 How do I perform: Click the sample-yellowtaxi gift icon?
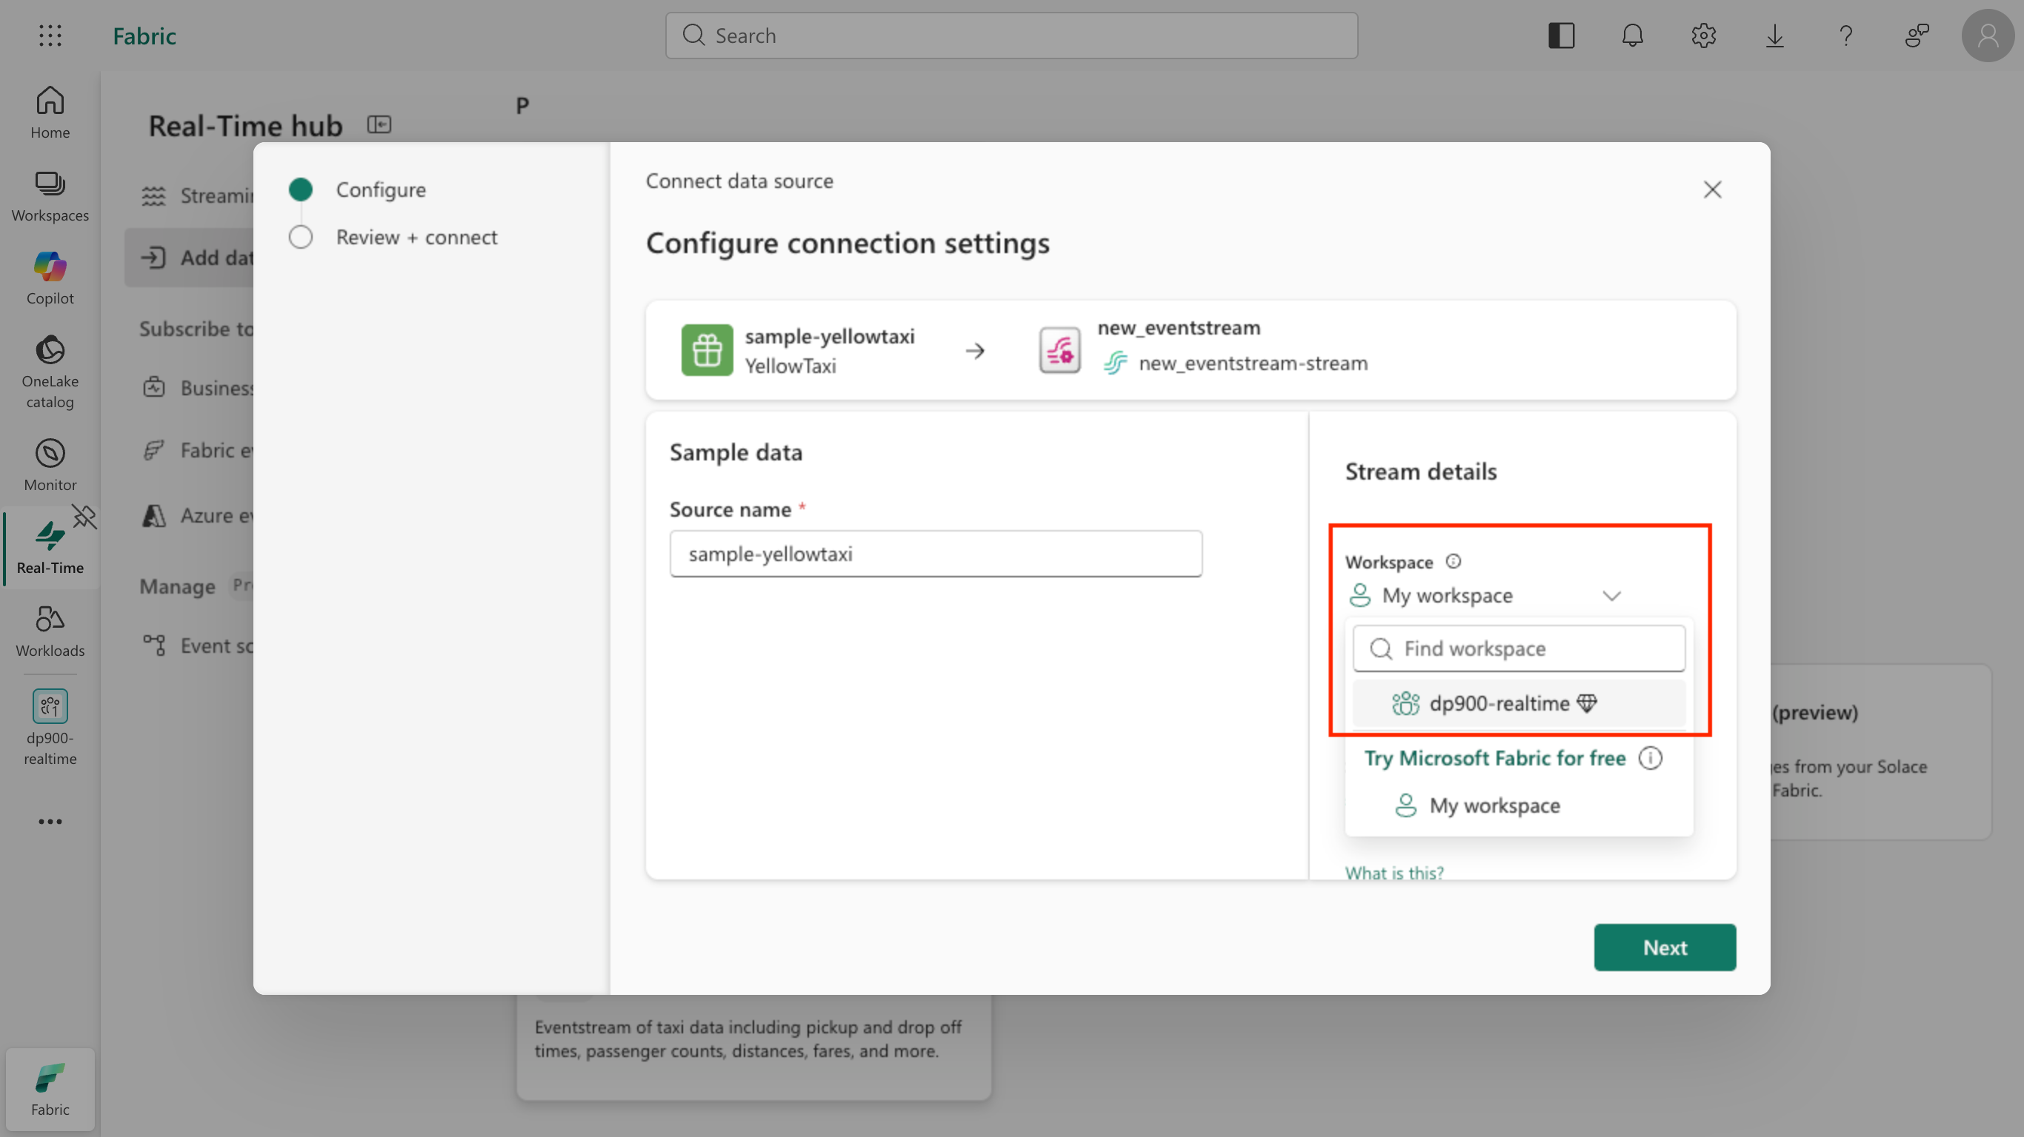pyautogui.click(x=706, y=350)
